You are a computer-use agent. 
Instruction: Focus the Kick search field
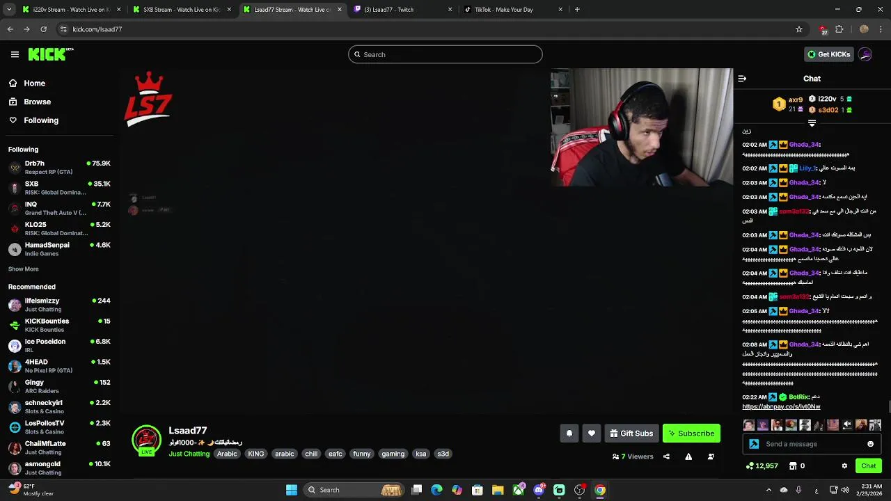pyautogui.click(x=445, y=54)
